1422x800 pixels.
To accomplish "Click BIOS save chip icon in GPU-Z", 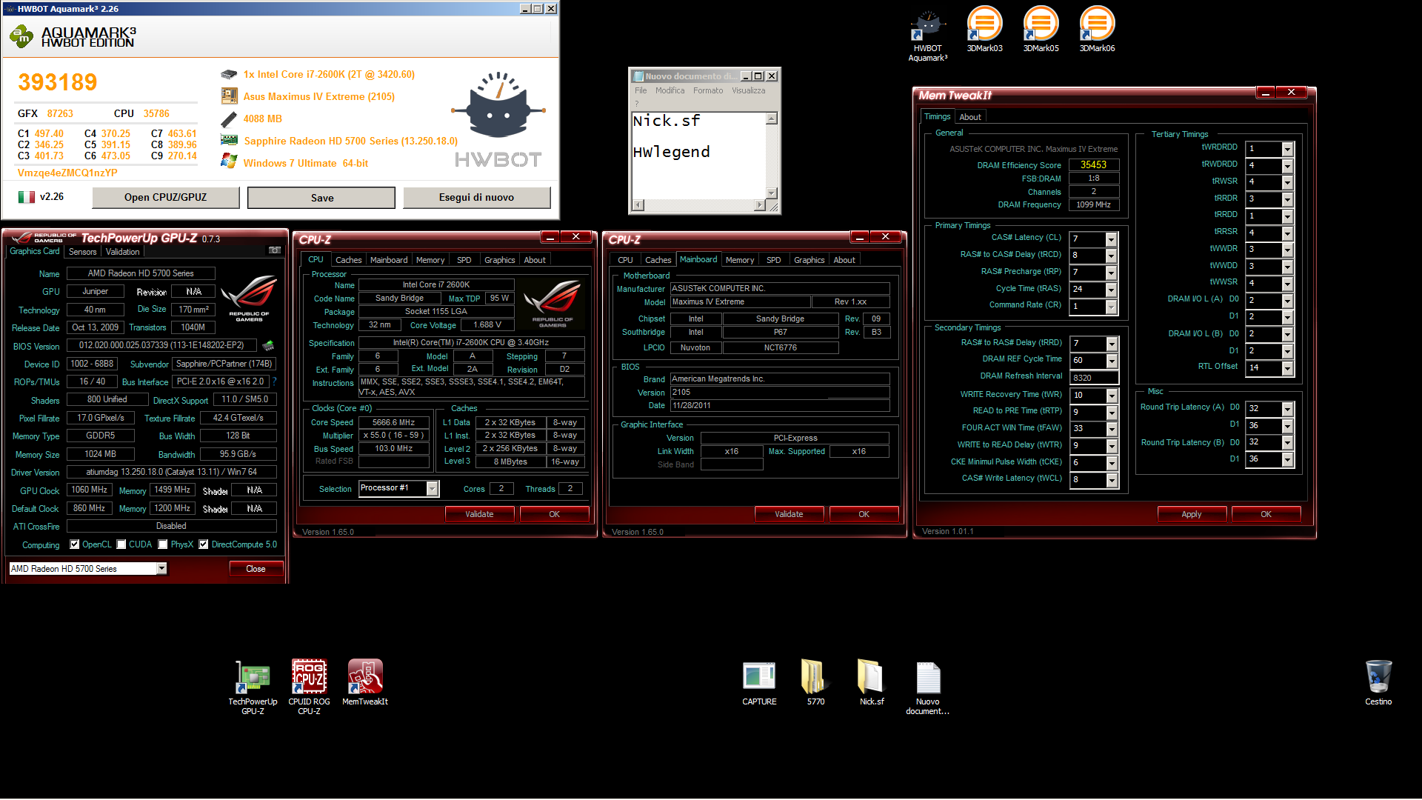I will [x=268, y=346].
